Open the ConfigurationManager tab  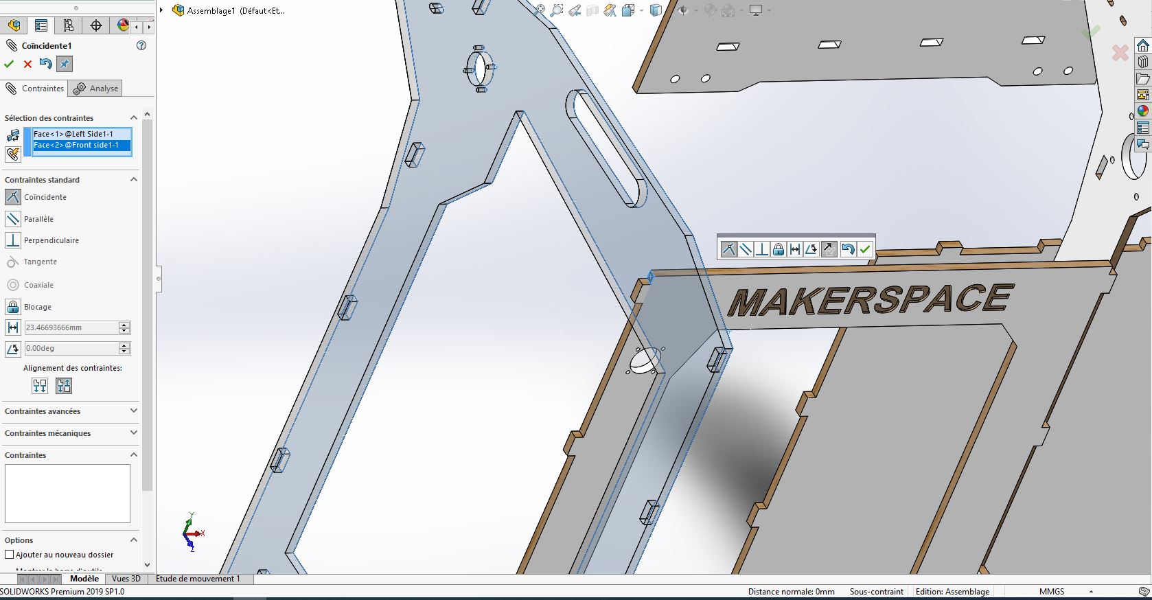[x=69, y=25]
